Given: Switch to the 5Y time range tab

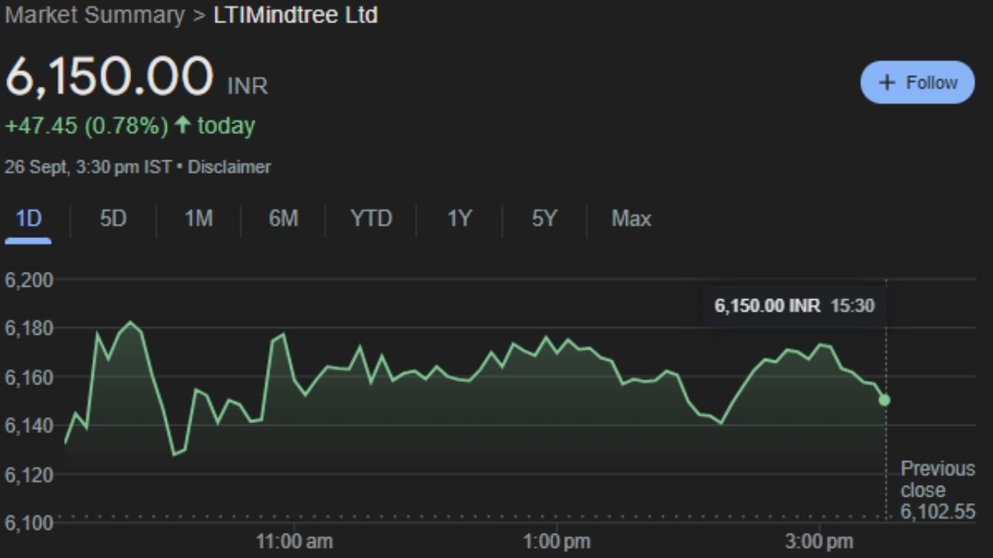Looking at the screenshot, I should (544, 219).
